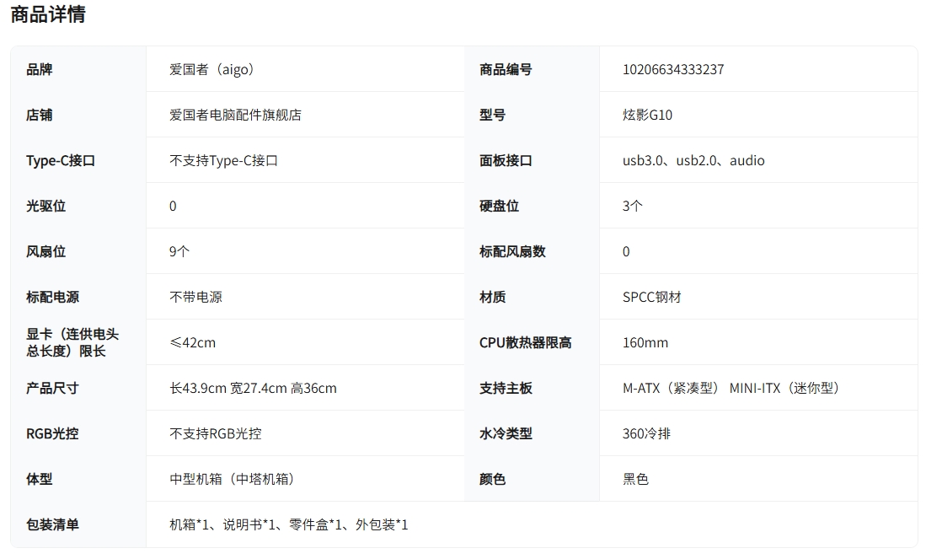Viewport: 926px width, 559px height.
Task: Click the 包装清单 label
Action: pyautogui.click(x=52, y=524)
